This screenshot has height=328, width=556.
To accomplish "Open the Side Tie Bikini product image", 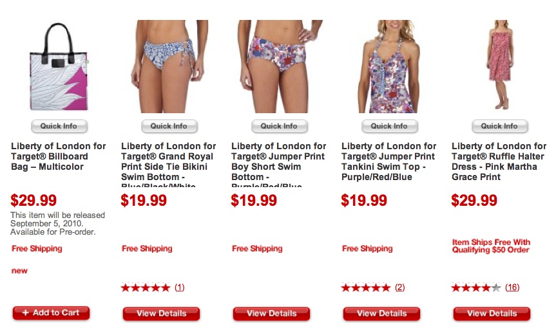I will coord(169,66).
